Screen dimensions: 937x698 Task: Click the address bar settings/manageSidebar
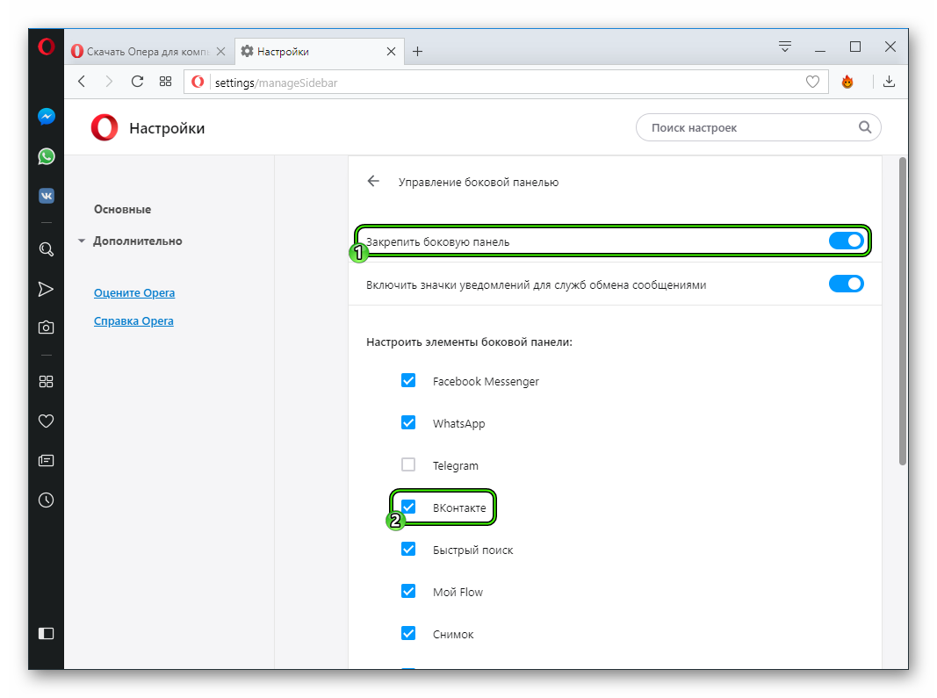[507, 82]
